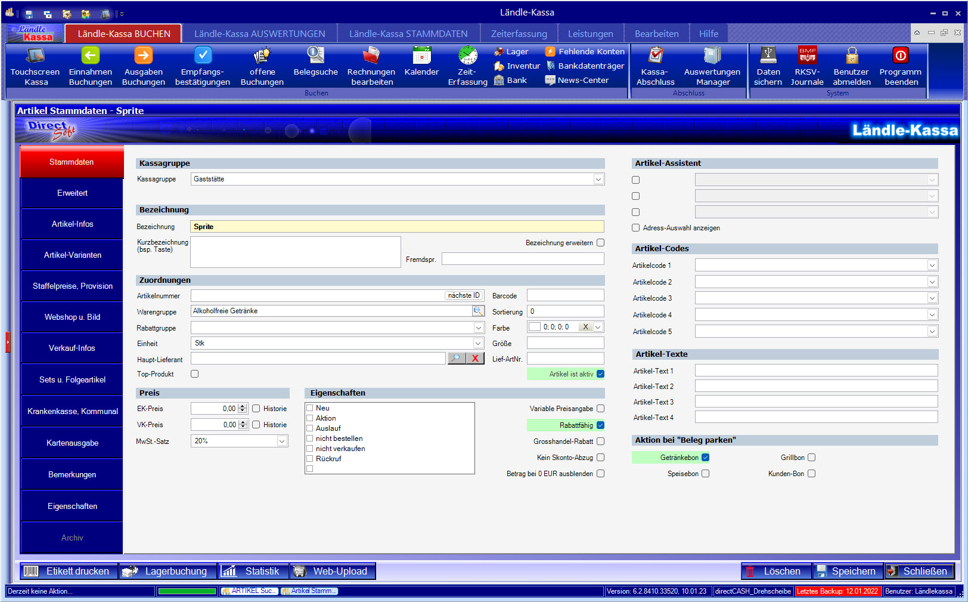Open RKSV-Journale icon
Image resolution: width=968 pixels, height=602 pixels.
(x=807, y=56)
